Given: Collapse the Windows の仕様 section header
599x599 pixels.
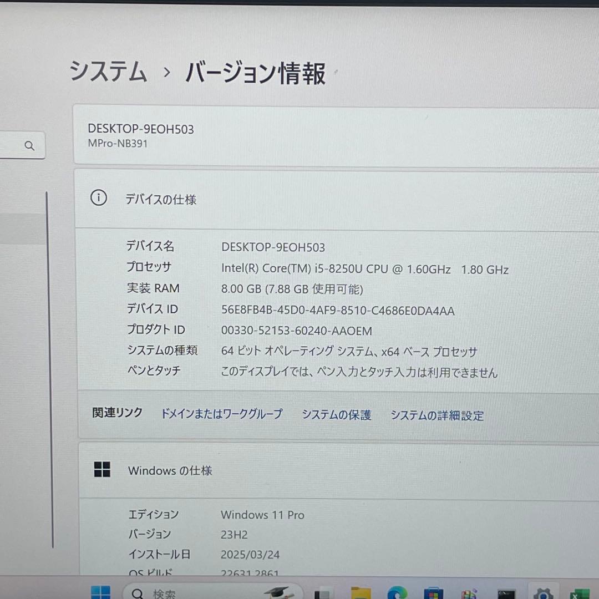Looking at the screenshot, I should click(338, 471).
